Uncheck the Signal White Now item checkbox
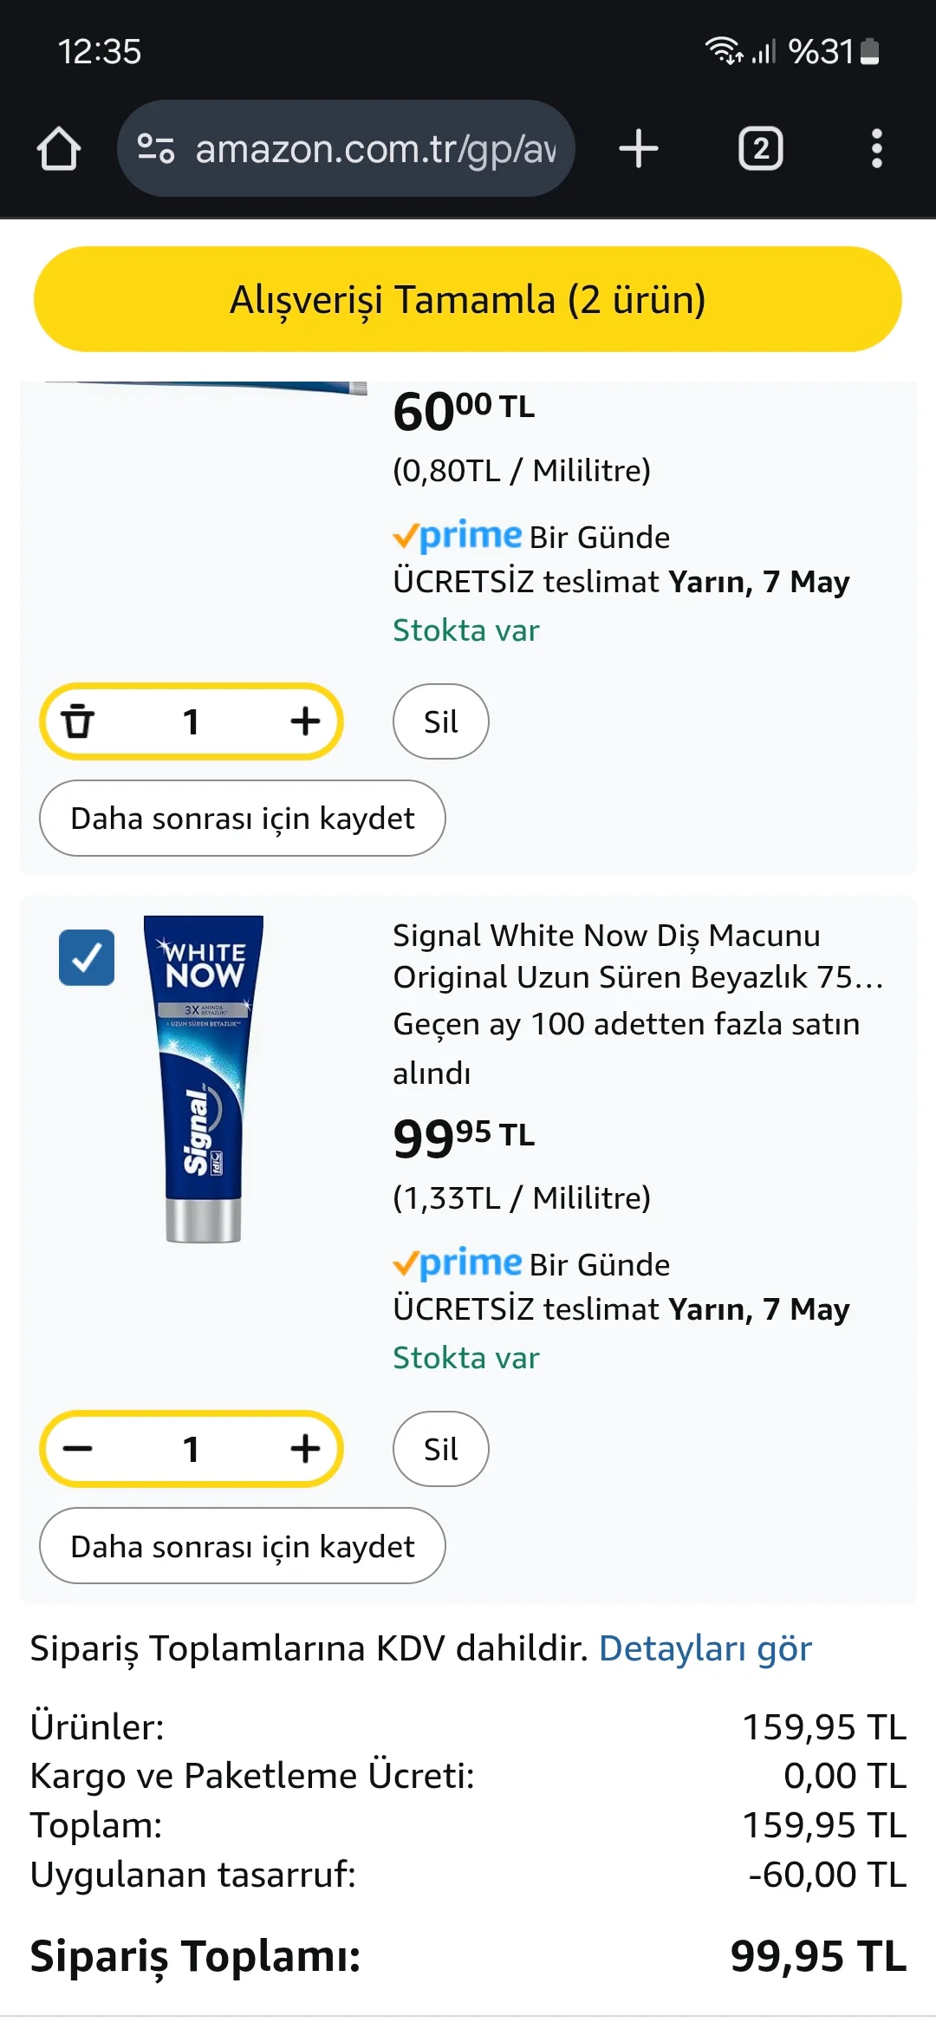Image resolution: width=936 pixels, height=2029 pixels. 87,958
